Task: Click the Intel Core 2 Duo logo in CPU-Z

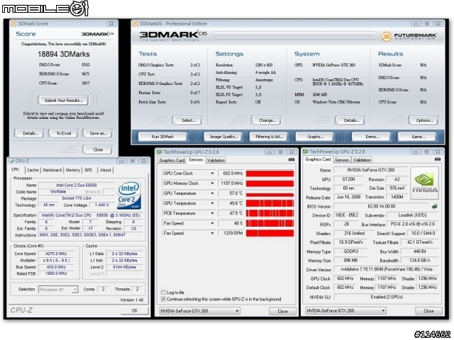Action: click(129, 195)
